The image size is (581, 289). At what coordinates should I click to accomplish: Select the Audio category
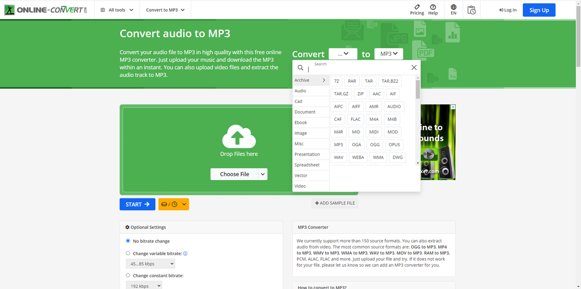coord(310,91)
